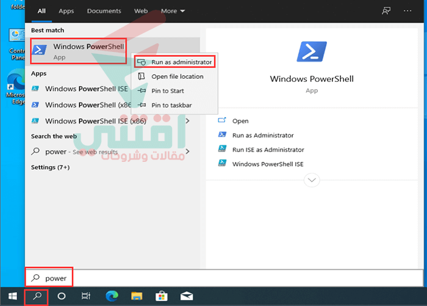Click Open in the preview pane
The width and height of the screenshot is (427, 306).
click(240, 121)
